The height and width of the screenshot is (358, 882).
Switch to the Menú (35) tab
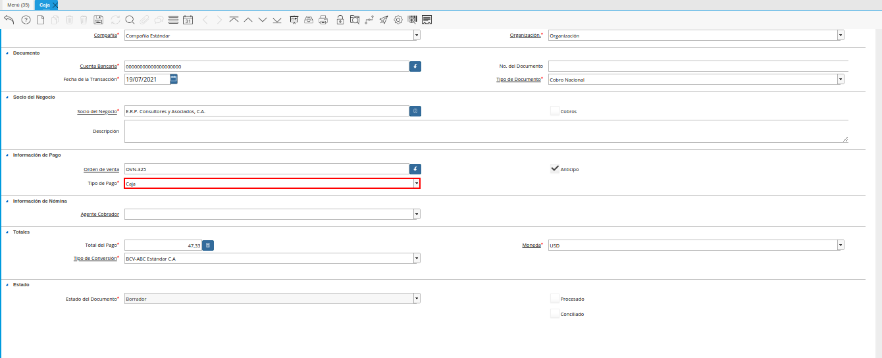coord(18,5)
